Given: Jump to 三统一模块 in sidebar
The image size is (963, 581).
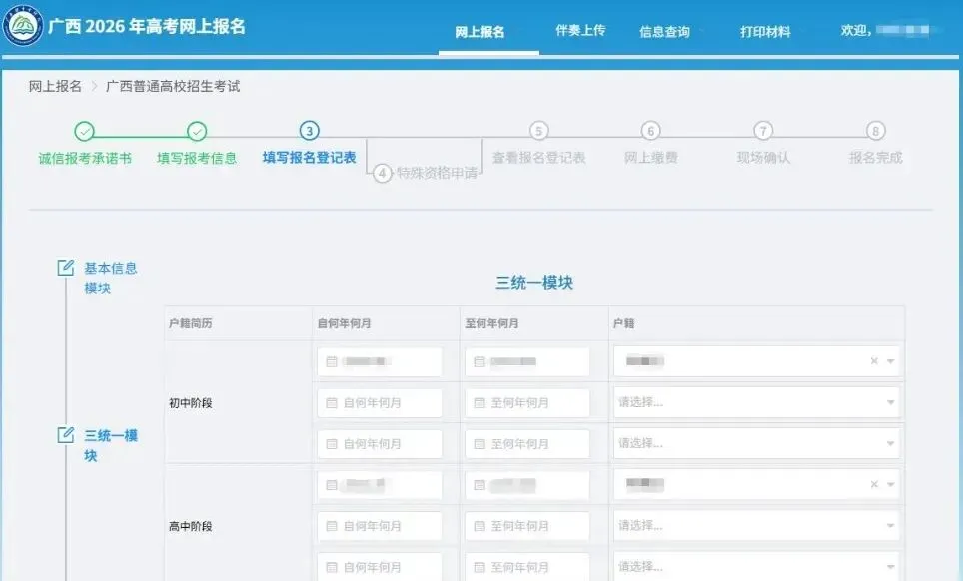Looking at the screenshot, I should click(x=111, y=445).
